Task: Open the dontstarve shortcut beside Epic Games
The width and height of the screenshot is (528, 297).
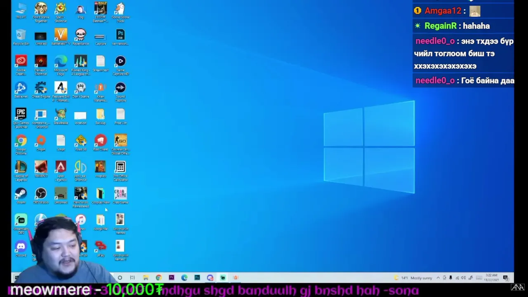Action: click(41, 118)
